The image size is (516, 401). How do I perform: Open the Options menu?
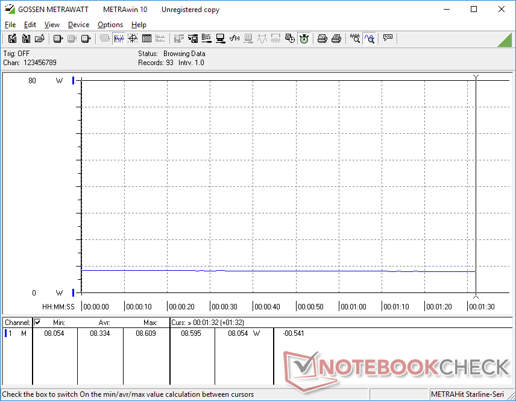click(110, 25)
